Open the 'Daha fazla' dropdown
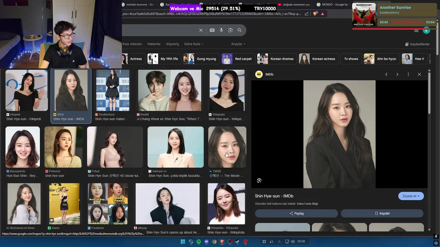The image size is (440, 247). click(x=194, y=44)
